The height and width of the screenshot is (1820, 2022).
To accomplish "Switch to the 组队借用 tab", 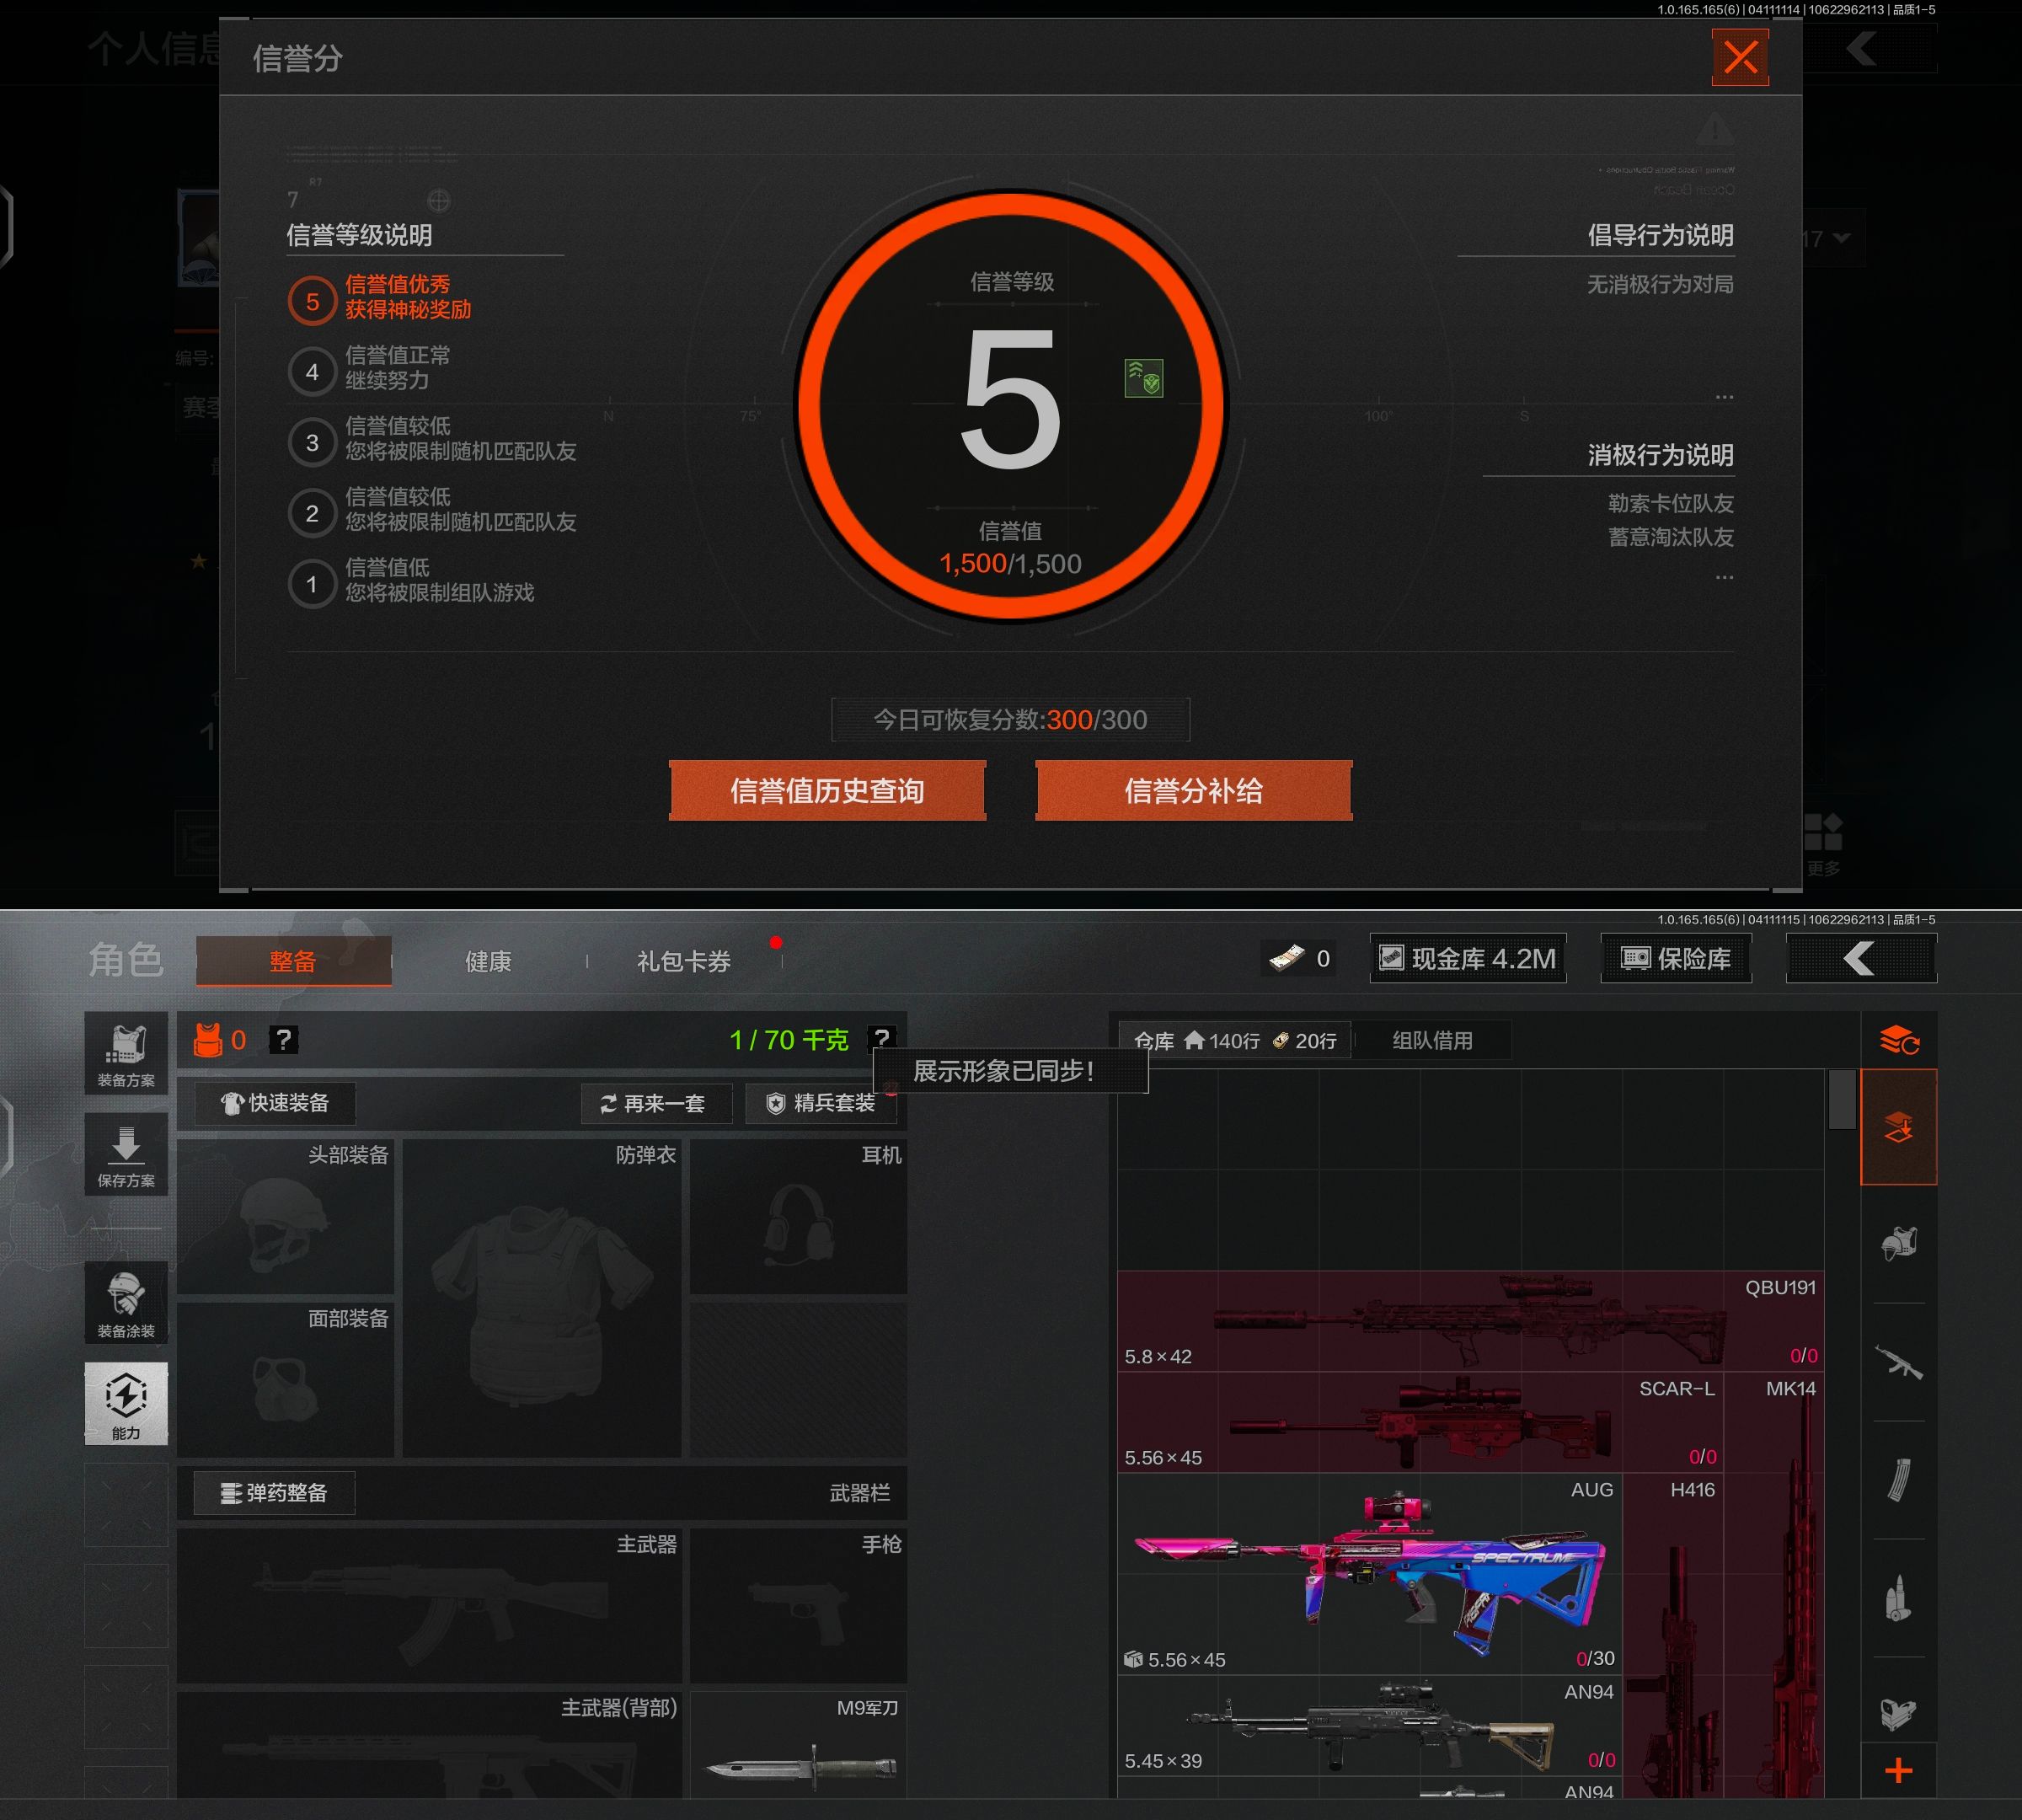I will [x=1432, y=1040].
